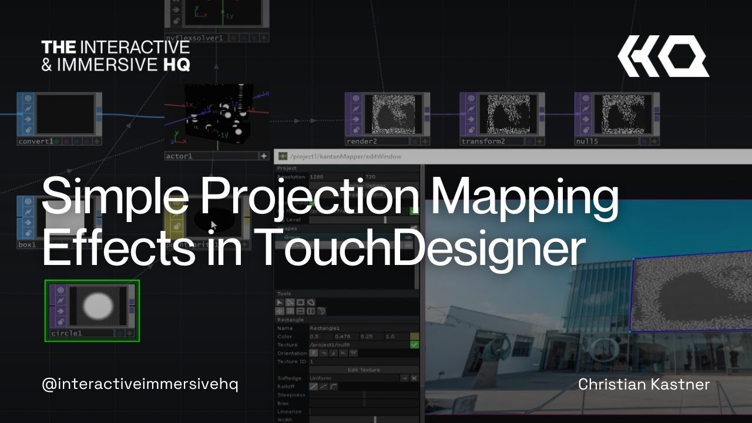Toggle bypass flag on transform2 node
752x423 pixels.
471,109
